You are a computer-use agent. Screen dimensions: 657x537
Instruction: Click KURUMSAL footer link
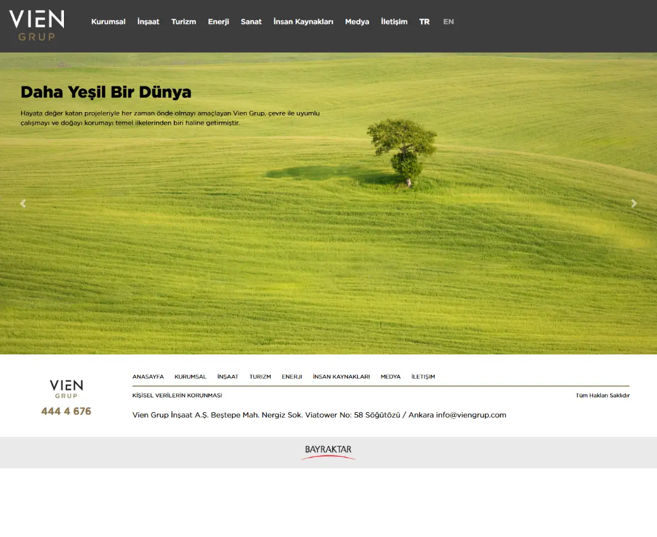click(x=190, y=376)
